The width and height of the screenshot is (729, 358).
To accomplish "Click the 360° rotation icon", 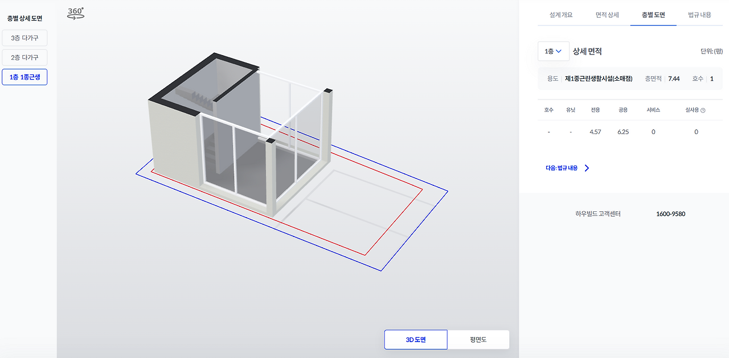I will [x=75, y=13].
